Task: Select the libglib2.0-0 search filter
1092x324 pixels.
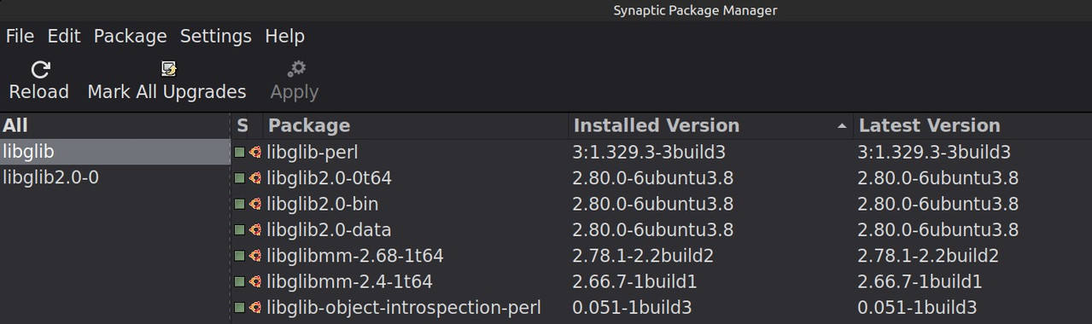Action: click(115, 177)
